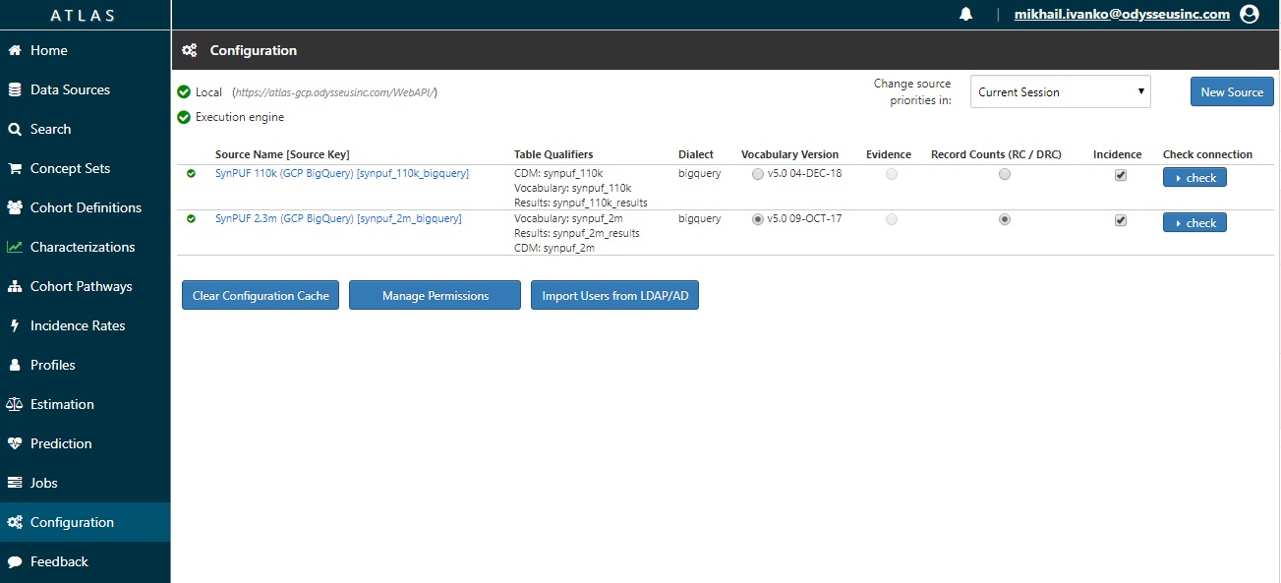Select the Characterizations chart icon
1281x583 pixels.
15,247
